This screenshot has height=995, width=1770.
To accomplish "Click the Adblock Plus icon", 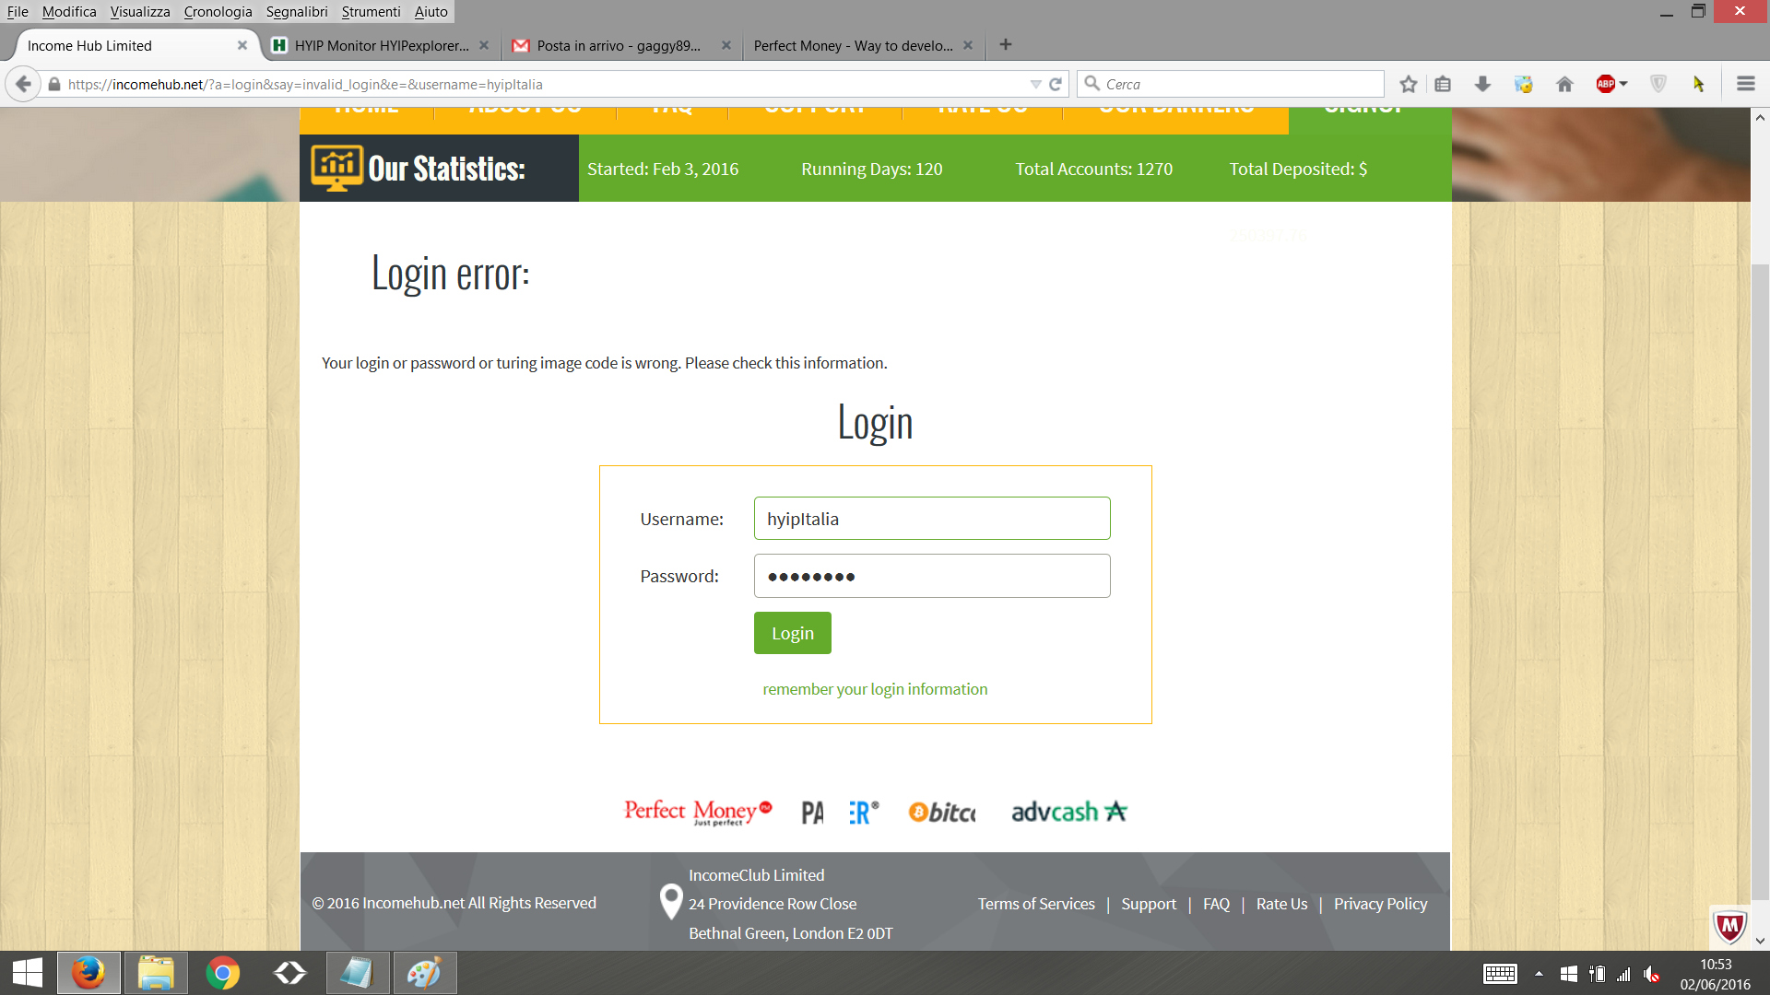I will click(x=1605, y=84).
